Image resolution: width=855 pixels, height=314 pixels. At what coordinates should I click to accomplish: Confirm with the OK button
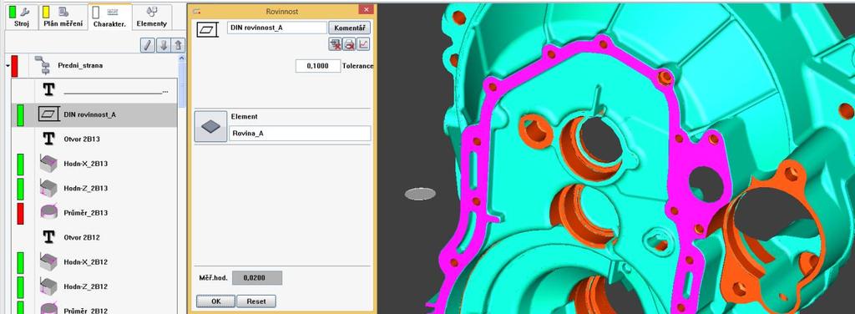coord(216,301)
